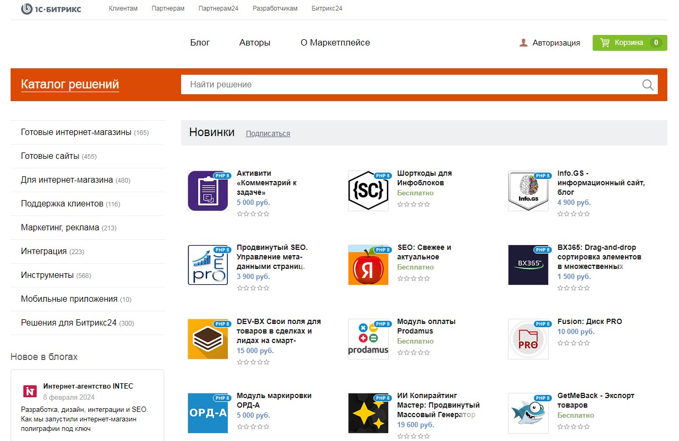Open the Info.GS информационный сайт title
This screenshot has width=679, height=441.
coord(601,183)
